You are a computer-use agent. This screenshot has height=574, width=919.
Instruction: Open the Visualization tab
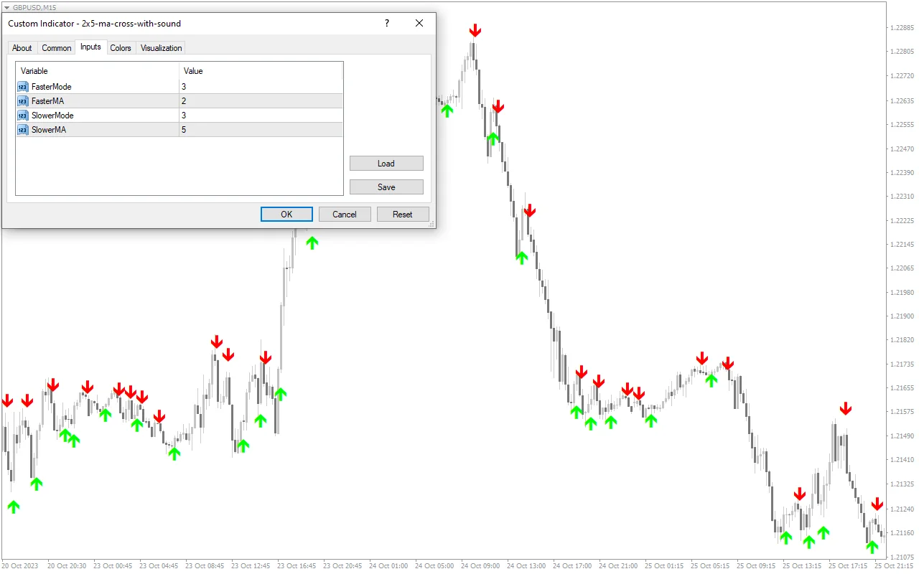click(x=160, y=47)
